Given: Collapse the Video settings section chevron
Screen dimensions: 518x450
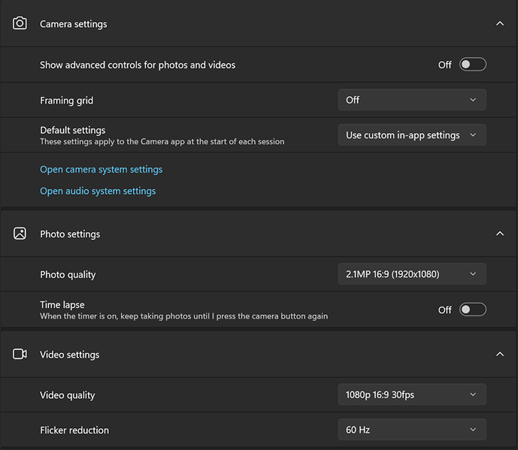Looking at the screenshot, I should tap(500, 354).
